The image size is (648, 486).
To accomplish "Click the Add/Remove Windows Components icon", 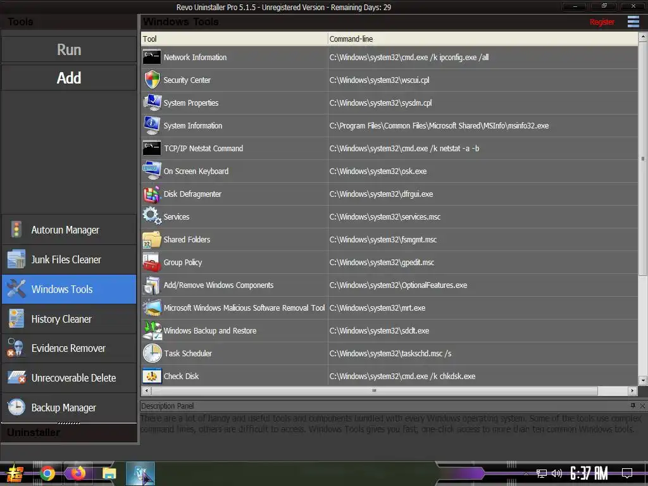I will click(152, 285).
